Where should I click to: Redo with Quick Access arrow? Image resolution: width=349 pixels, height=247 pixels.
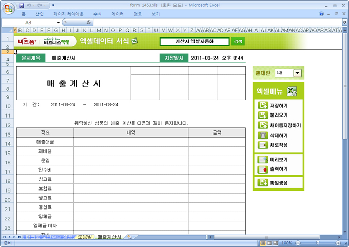40,5
